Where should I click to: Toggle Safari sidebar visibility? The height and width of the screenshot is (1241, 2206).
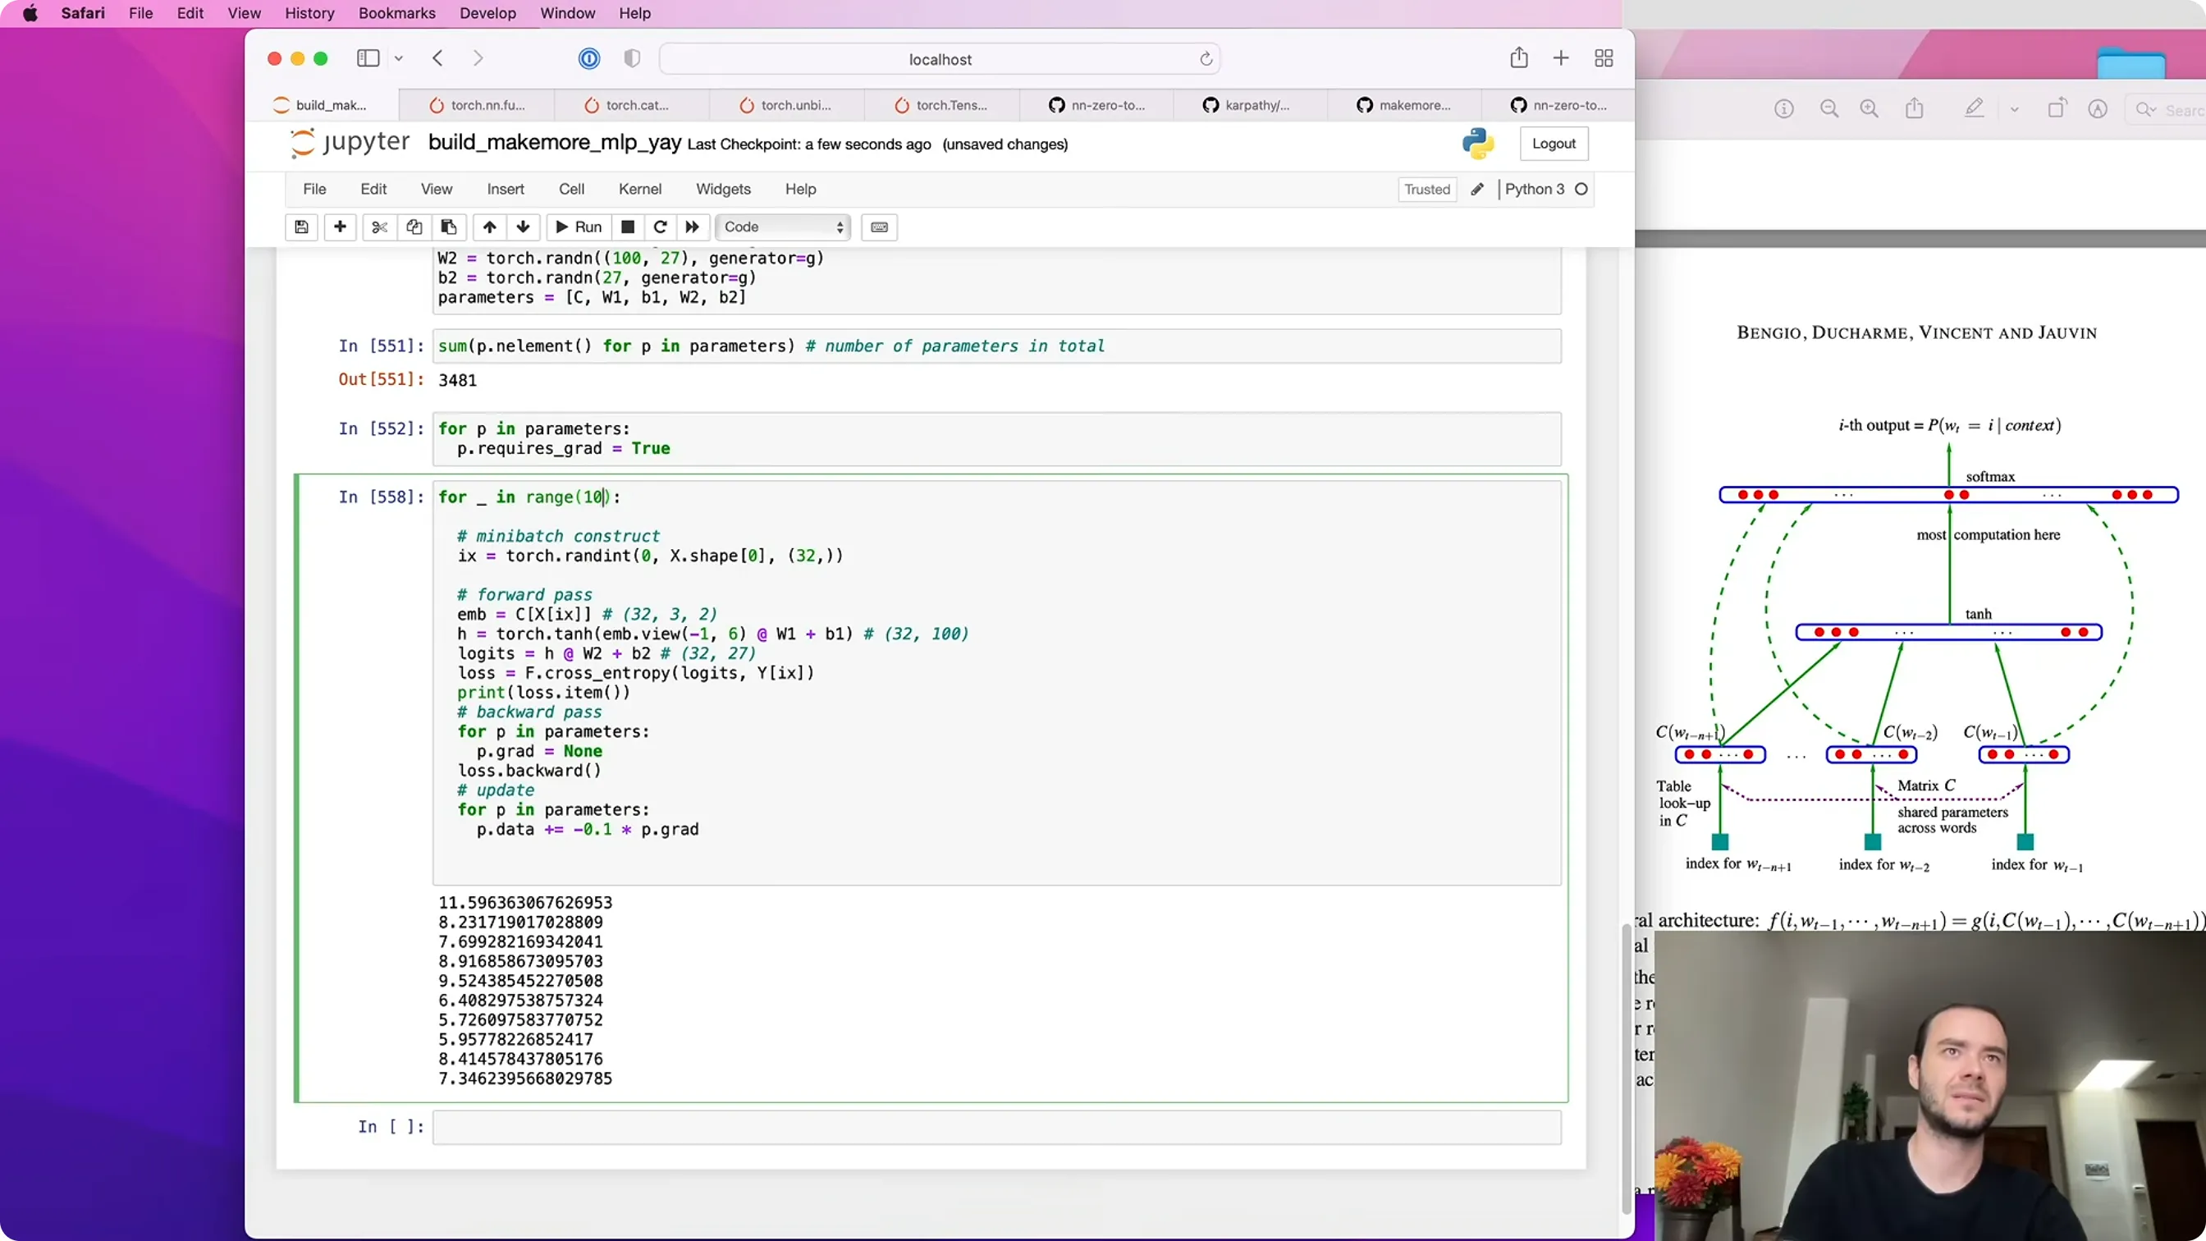click(368, 58)
